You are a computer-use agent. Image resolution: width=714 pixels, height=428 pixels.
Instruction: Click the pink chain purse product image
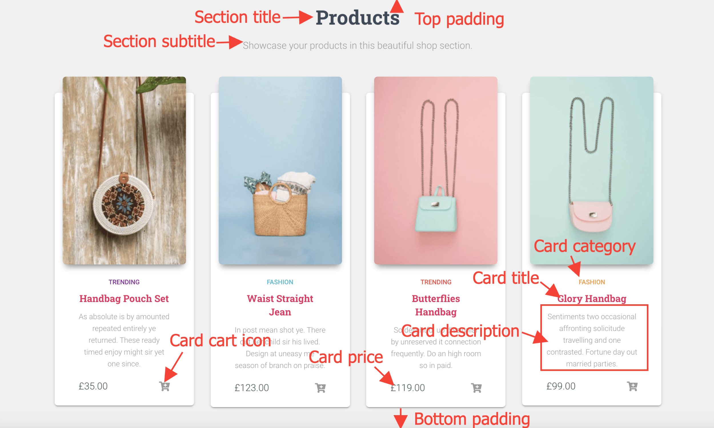click(x=591, y=171)
